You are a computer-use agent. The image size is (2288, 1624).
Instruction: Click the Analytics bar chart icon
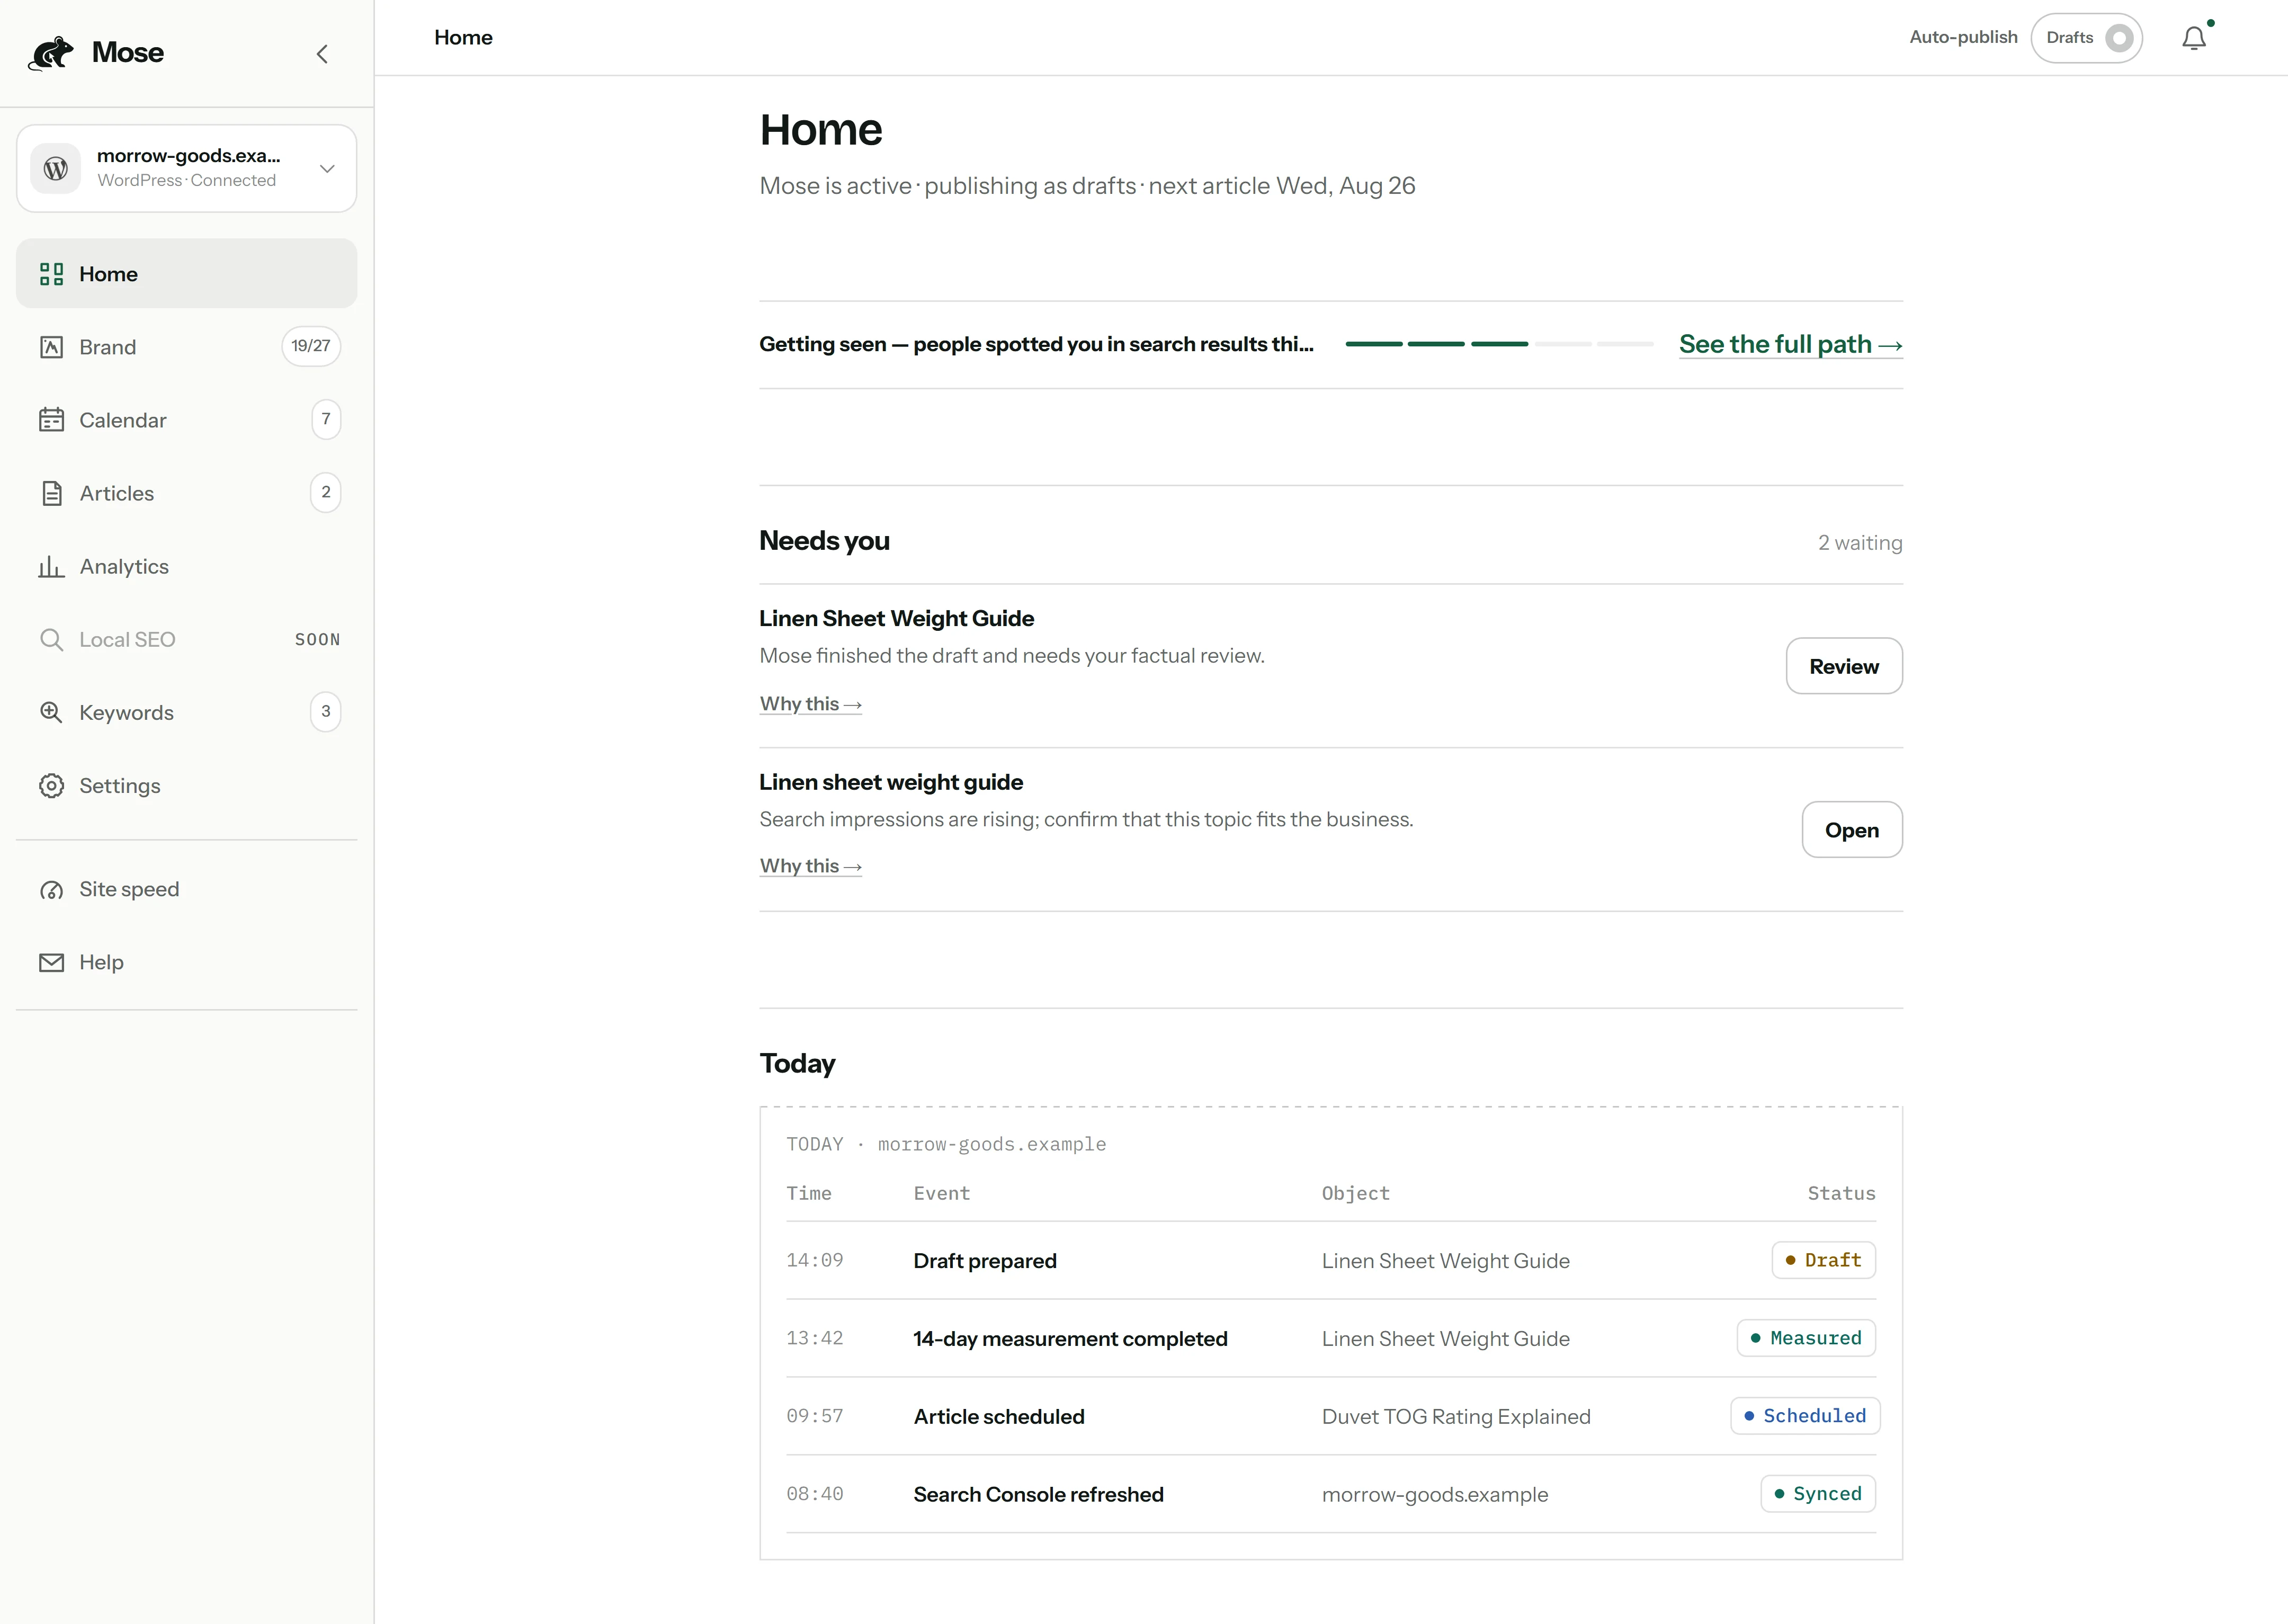(x=52, y=567)
